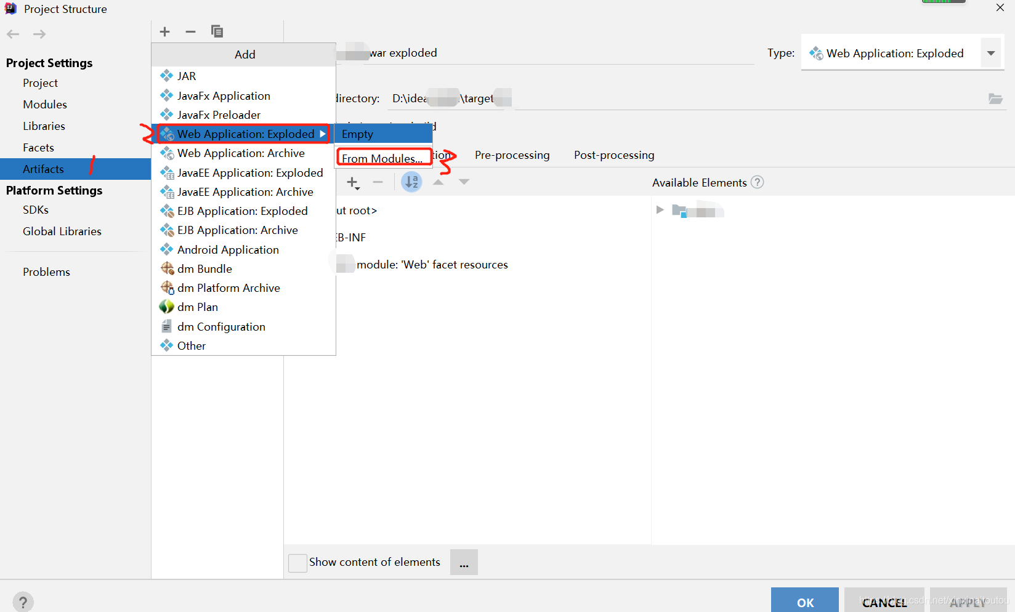Expand the module node under Available Elements
The height and width of the screenshot is (612, 1015).
660,209
